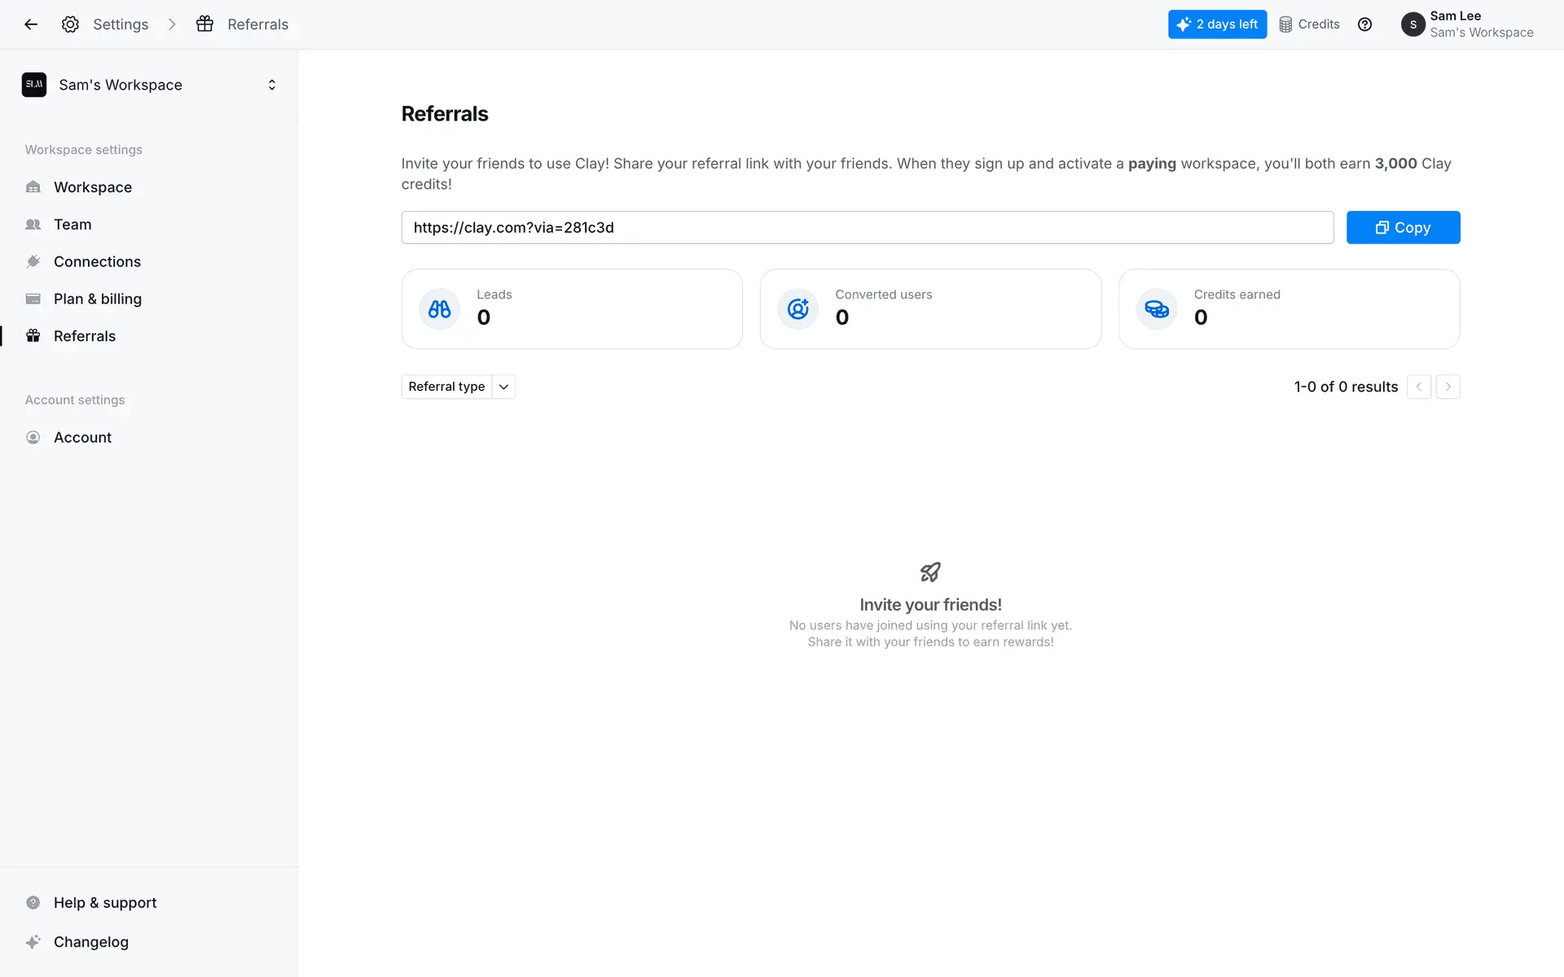This screenshot has height=977, width=1564.
Task: Click the Sam Lee avatar icon
Action: click(1412, 24)
